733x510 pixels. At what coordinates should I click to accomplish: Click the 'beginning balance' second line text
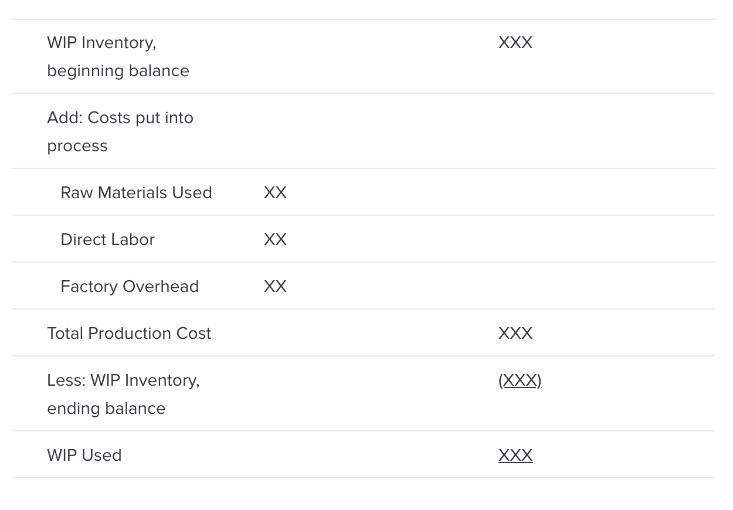(118, 70)
